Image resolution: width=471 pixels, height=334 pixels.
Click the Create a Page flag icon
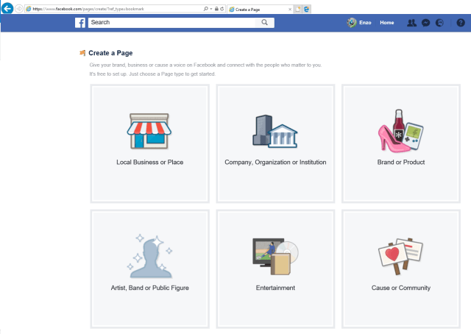pyautogui.click(x=82, y=53)
